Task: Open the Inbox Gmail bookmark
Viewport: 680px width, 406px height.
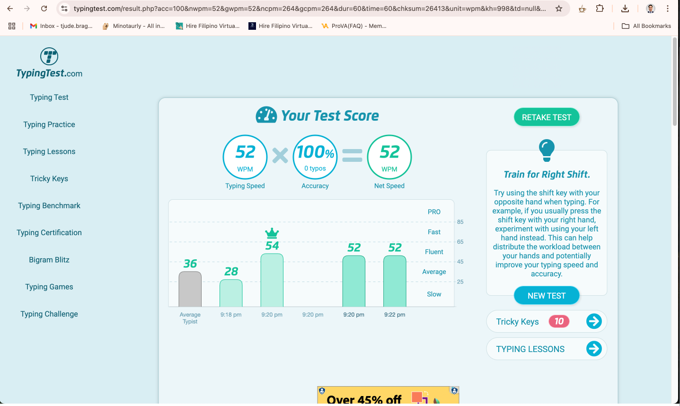Action: pos(62,26)
